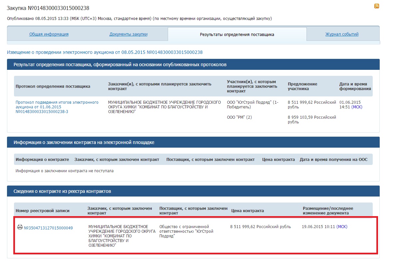405x269 pixels.
Task: Open registry record №3504713127015000049
Action: [x=48, y=228]
